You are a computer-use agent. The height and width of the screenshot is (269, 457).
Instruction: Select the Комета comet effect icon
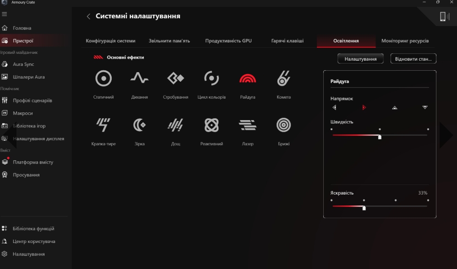click(283, 79)
